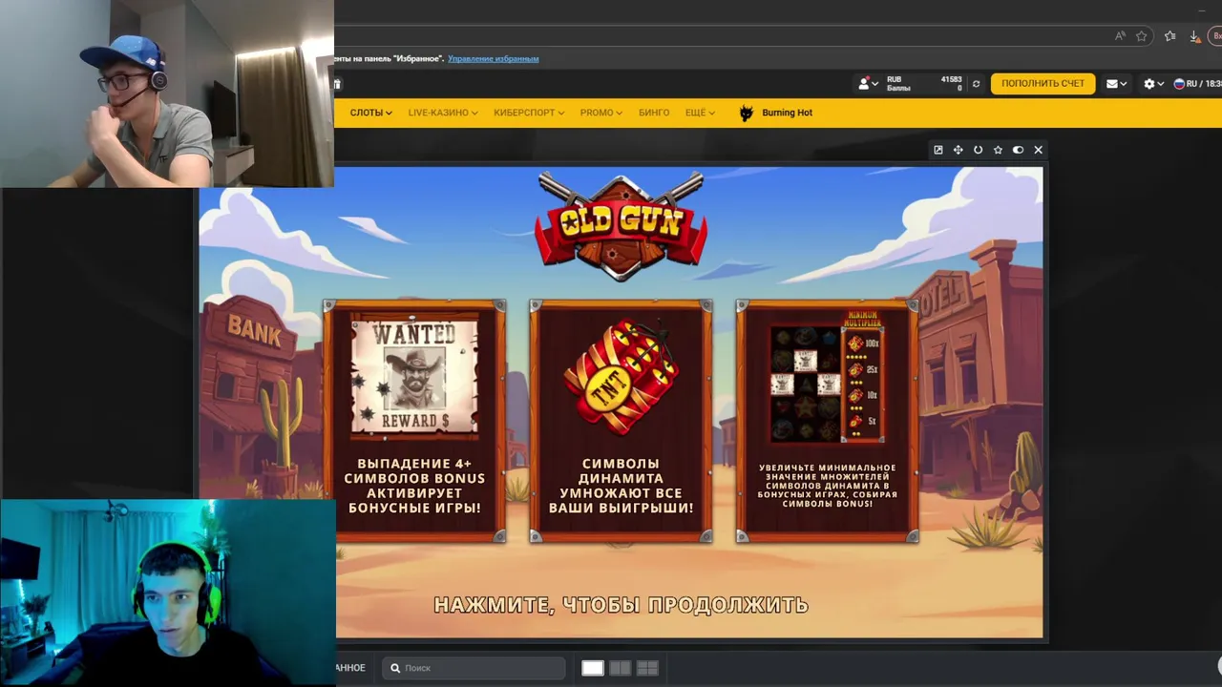
Task: Expand the PROMO menu
Action: tap(600, 113)
